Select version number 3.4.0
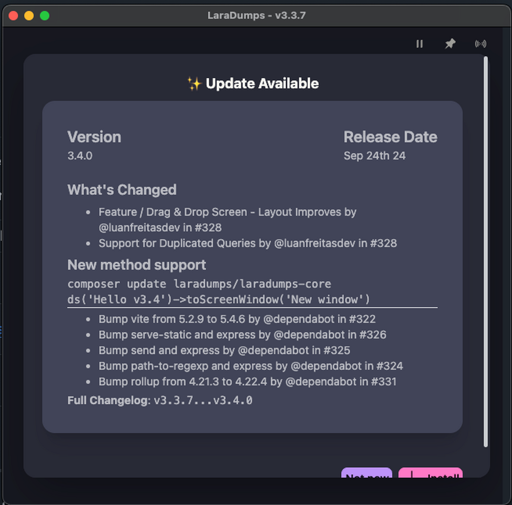Image resolution: width=512 pixels, height=505 pixels. (80, 156)
